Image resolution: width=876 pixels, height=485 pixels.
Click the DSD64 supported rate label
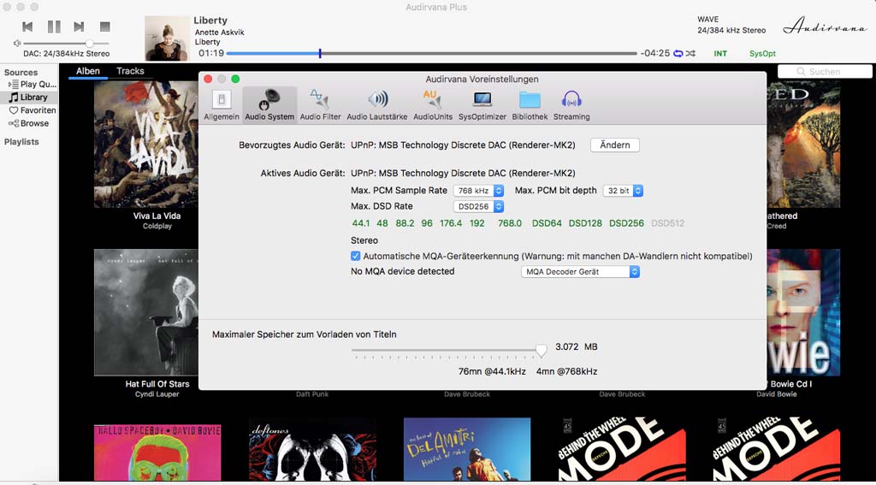[547, 223]
